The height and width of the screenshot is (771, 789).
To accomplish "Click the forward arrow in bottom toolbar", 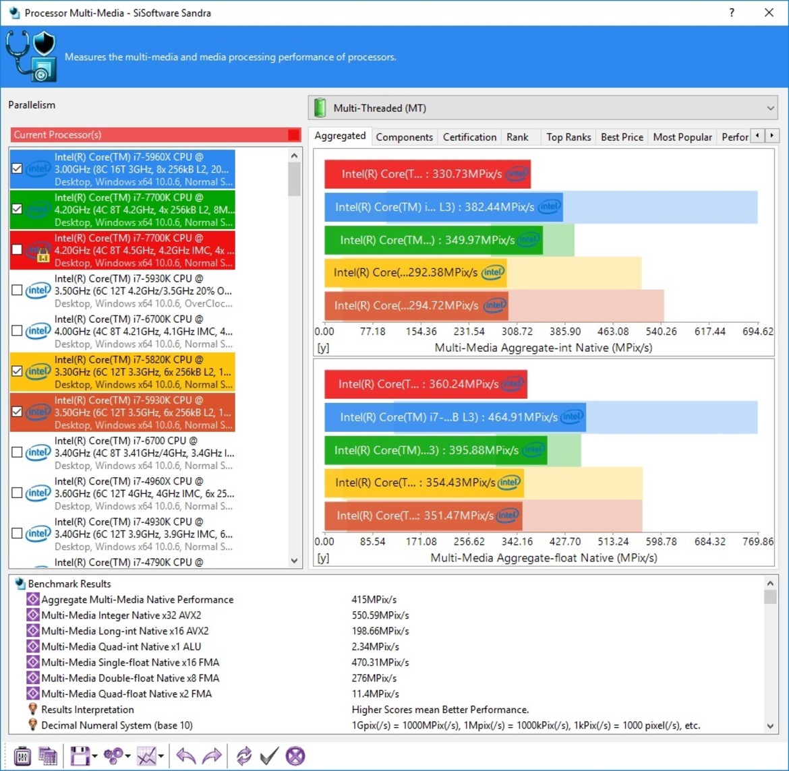I will 211,756.
